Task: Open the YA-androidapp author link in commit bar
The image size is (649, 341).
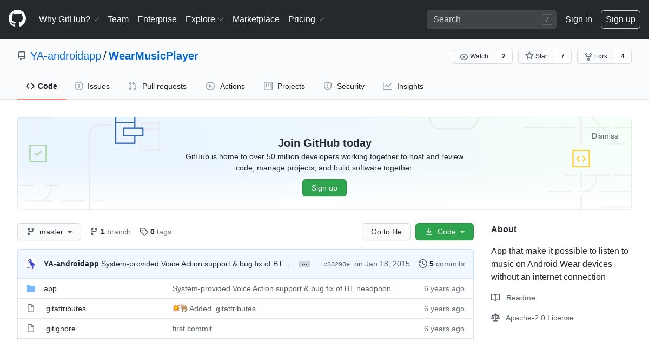Action: point(71,264)
